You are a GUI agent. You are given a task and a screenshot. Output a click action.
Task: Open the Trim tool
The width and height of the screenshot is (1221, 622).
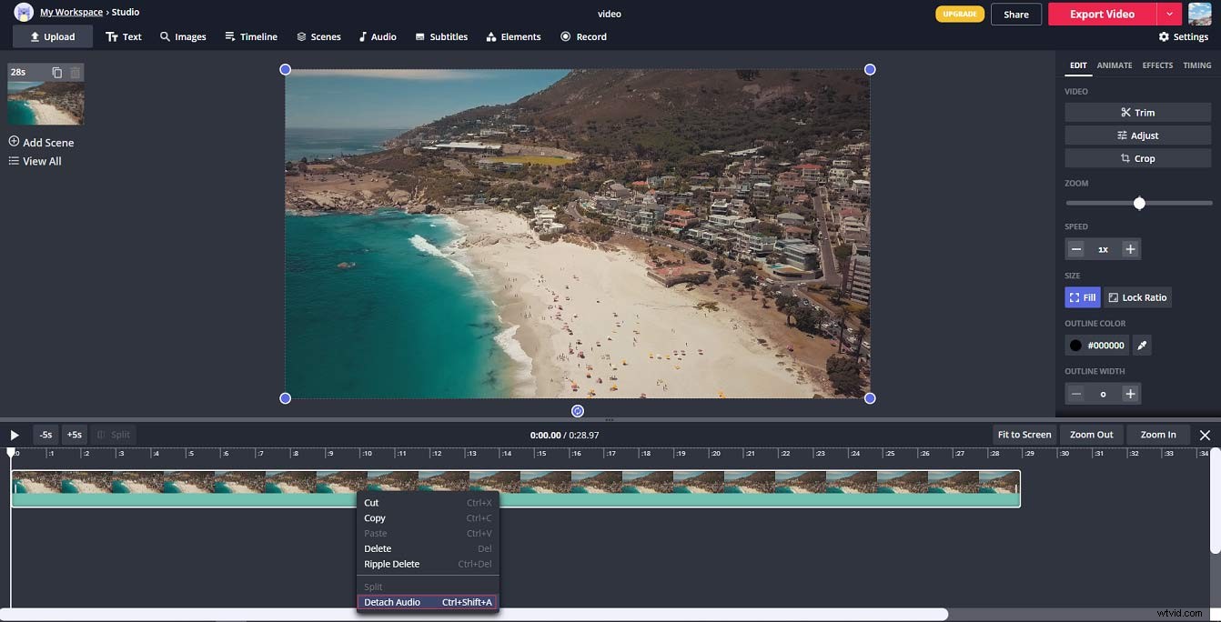pos(1138,111)
